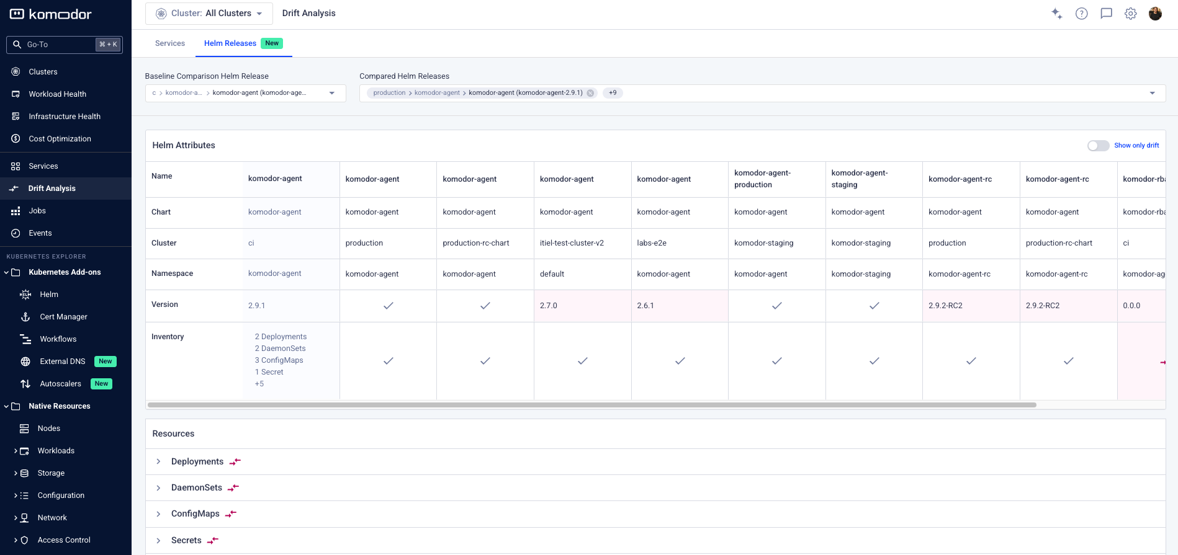1178x555 pixels.
Task: Collapse the Native Resources folder
Action: click(6, 406)
